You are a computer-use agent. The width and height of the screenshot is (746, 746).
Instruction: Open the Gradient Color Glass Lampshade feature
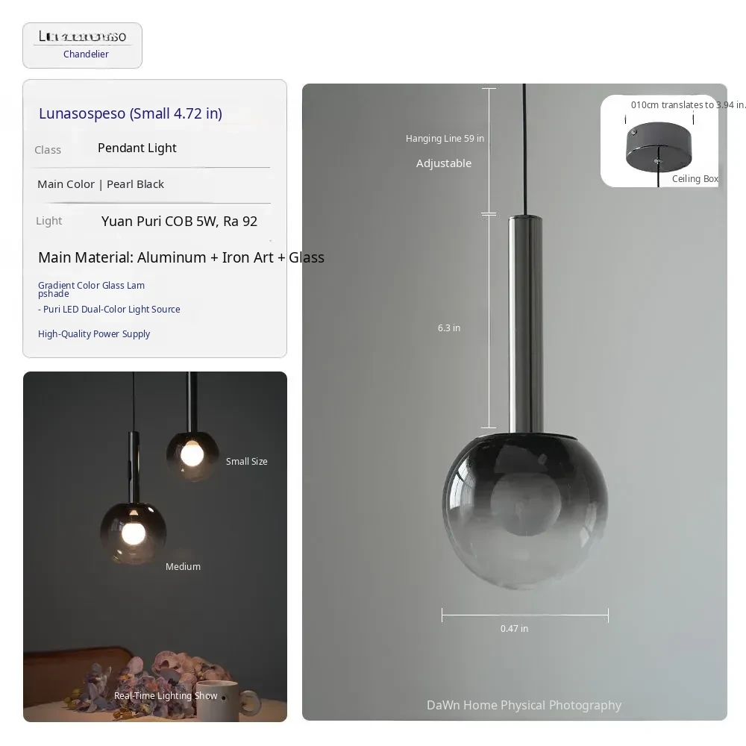(x=91, y=289)
